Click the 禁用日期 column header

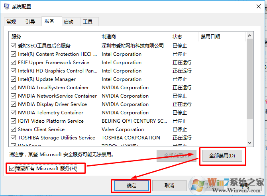(222, 36)
